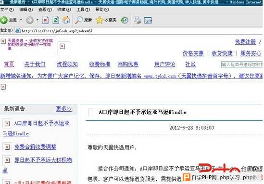Screen dimensions: 264x184
Task: Click broken image icon beside 即日起不予承运大材积
Action: coord(7,160)
